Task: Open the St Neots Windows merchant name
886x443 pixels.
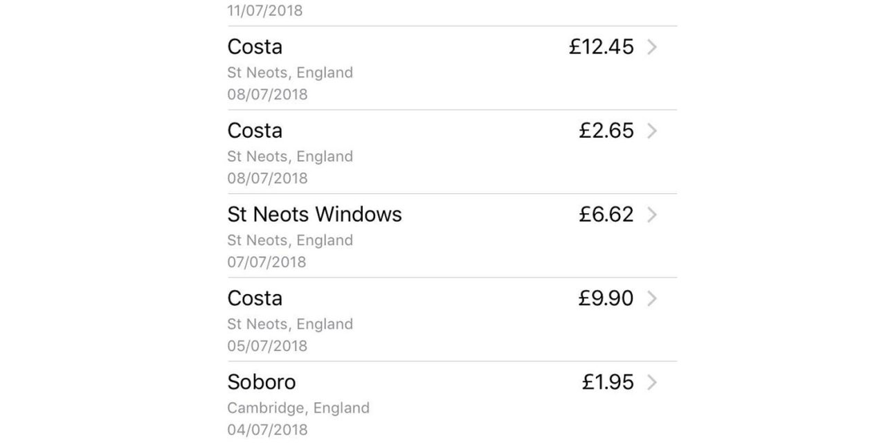Action: [314, 215]
